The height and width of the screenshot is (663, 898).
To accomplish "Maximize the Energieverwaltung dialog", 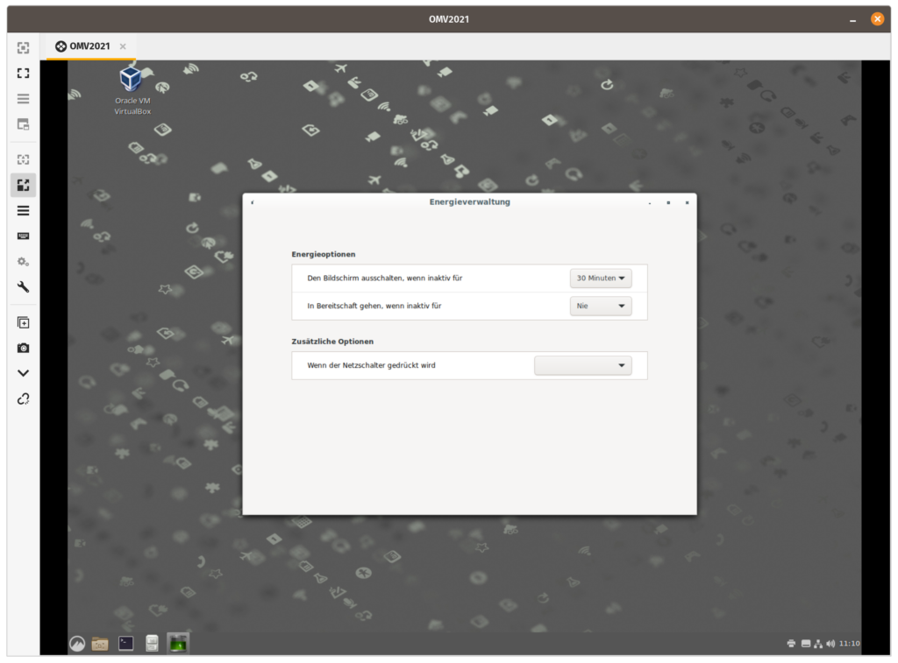I will click(x=668, y=202).
